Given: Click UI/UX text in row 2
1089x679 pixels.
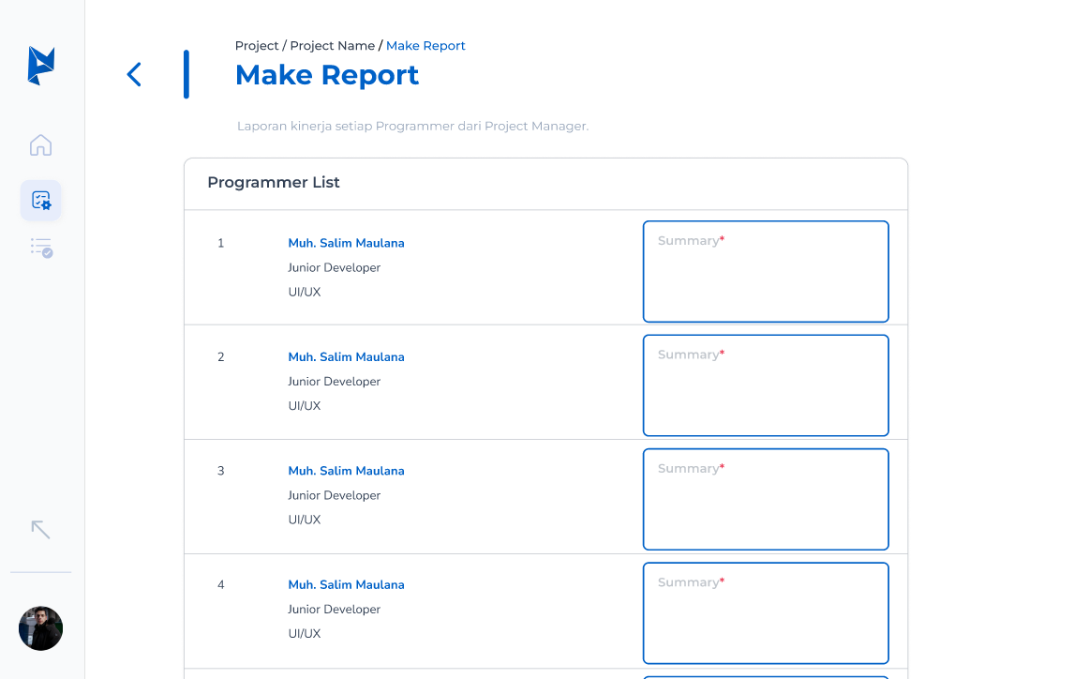Looking at the screenshot, I should click(305, 406).
